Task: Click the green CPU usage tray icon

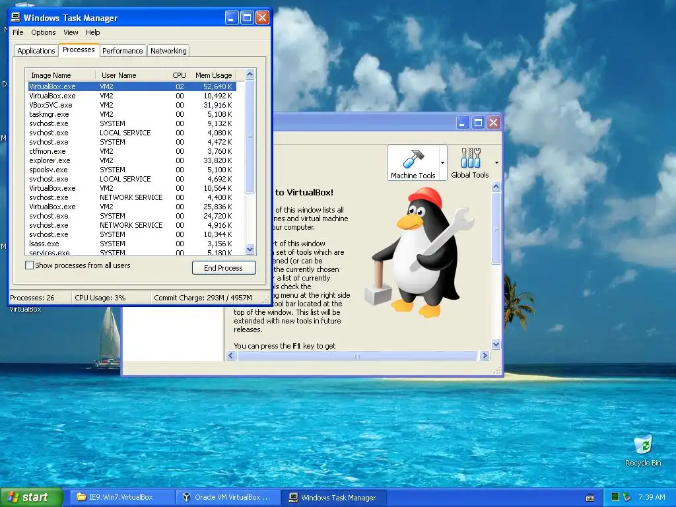Action: pos(615,497)
